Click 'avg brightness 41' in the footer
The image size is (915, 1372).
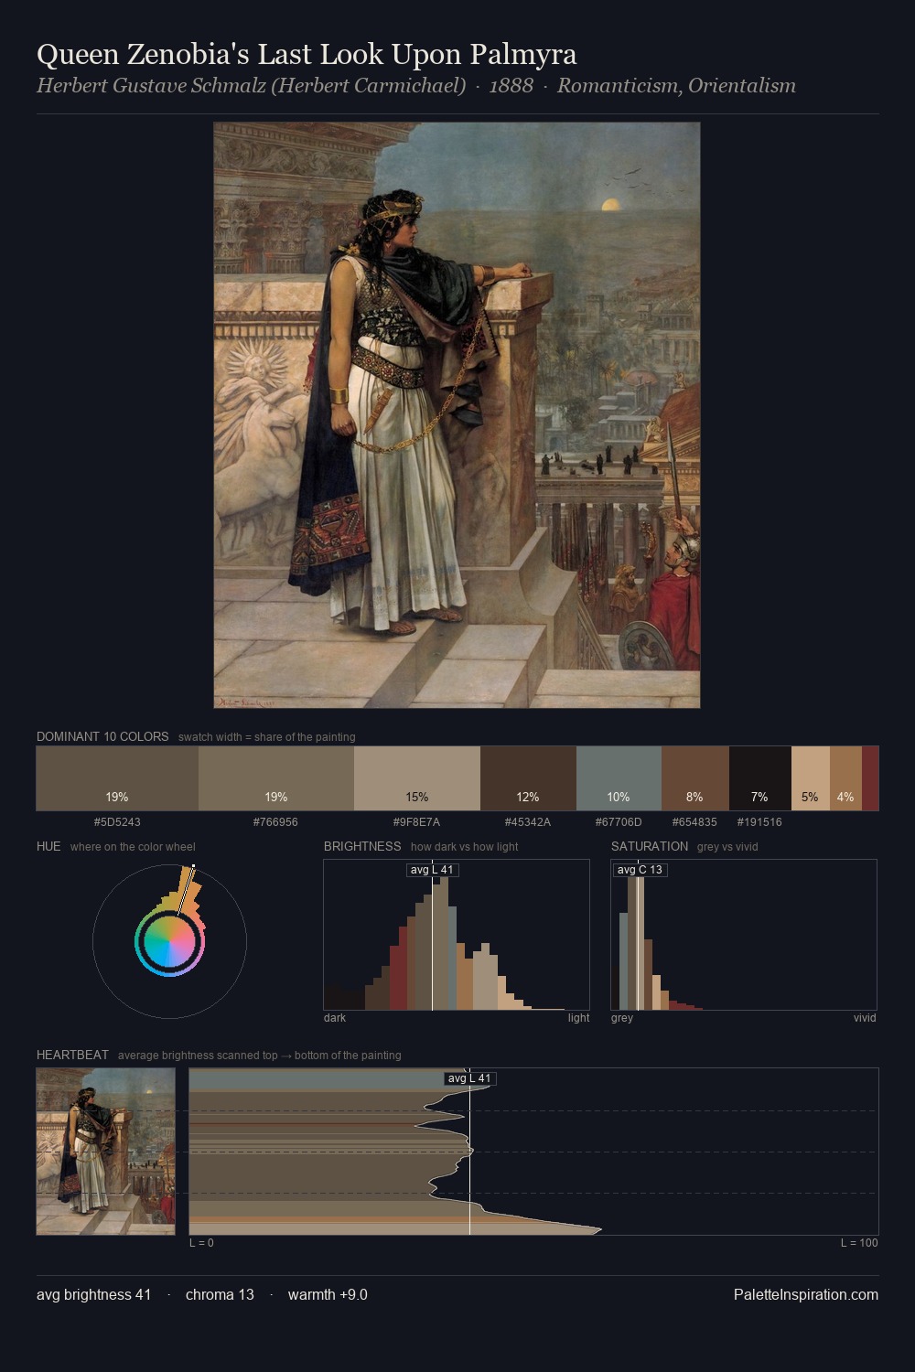point(93,1294)
